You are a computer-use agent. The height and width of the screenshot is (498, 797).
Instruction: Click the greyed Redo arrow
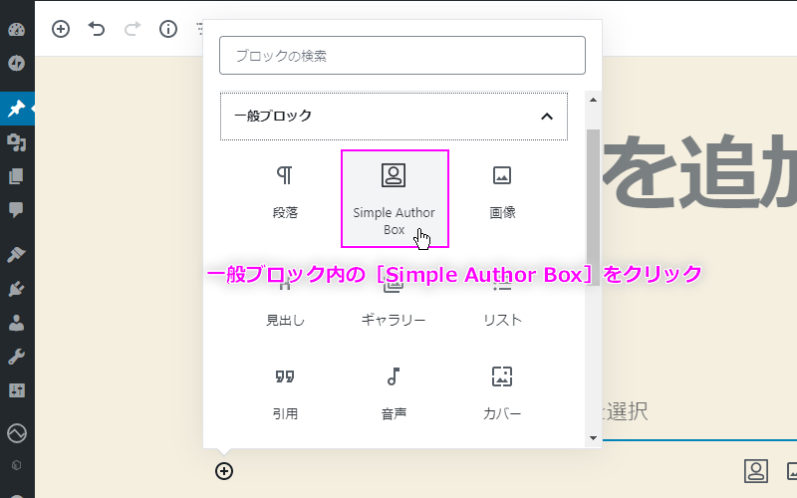pos(133,29)
